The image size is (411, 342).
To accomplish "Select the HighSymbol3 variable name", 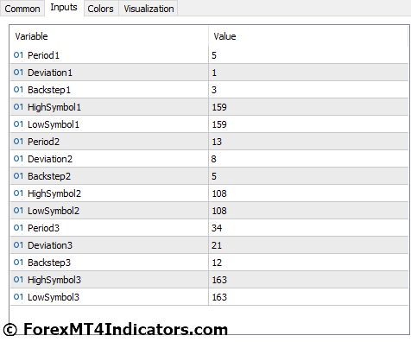I will tap(54, 280).
